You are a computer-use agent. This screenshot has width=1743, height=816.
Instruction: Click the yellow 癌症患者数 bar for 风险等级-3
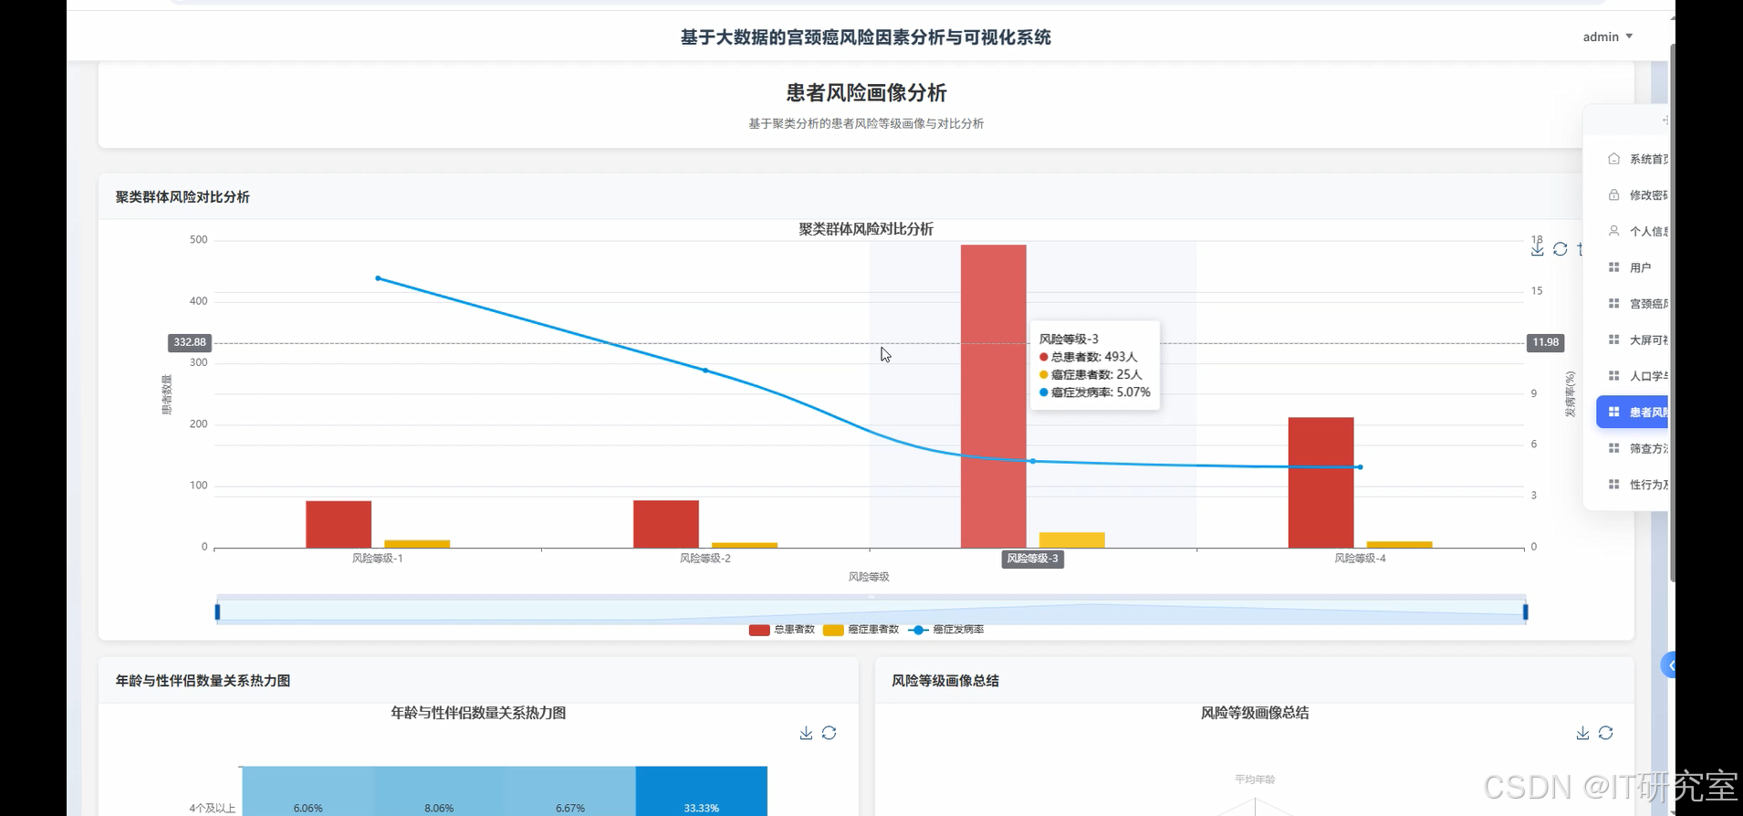1072,540
